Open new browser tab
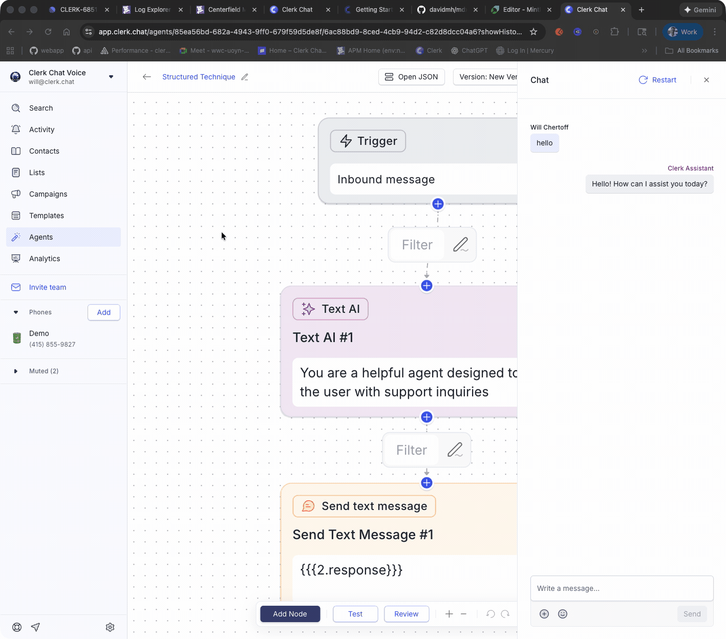 [x=642, y=10]
